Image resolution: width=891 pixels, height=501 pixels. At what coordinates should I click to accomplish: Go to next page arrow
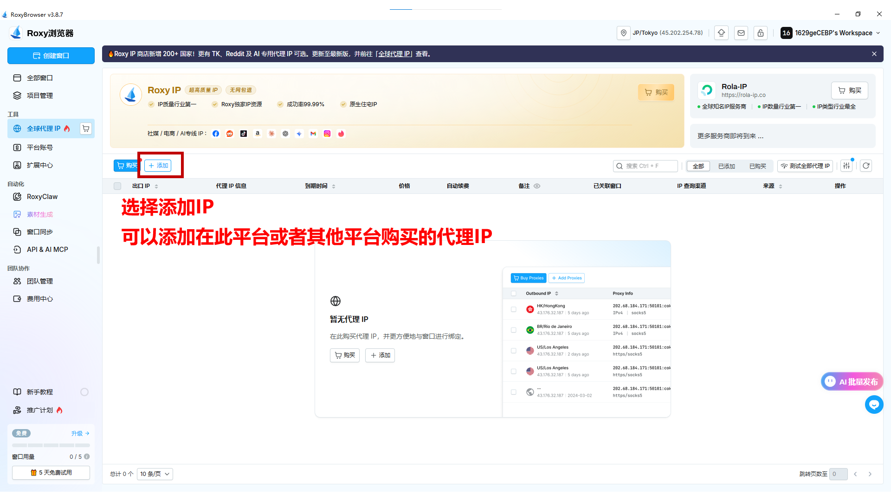(870, 474)
